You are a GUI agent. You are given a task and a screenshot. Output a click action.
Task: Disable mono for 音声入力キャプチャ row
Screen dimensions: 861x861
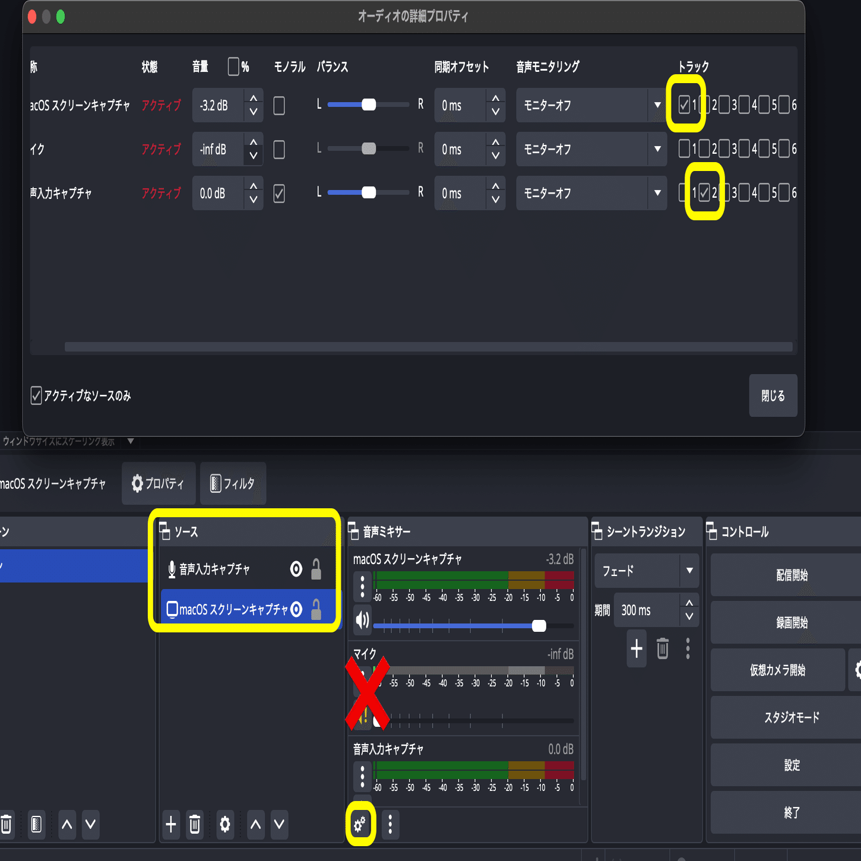[x=279, y=194]
